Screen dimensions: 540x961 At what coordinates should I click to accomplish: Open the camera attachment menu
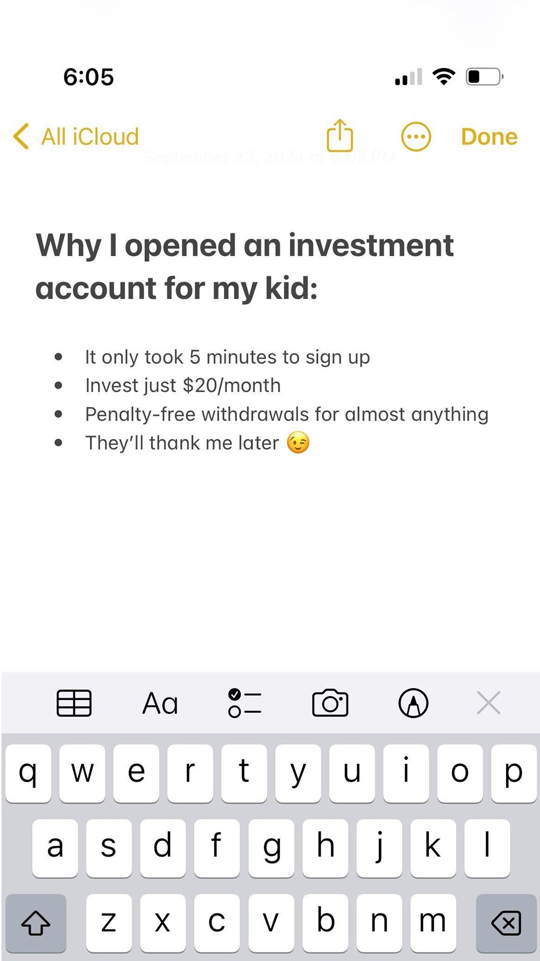(x=330, y=703)
